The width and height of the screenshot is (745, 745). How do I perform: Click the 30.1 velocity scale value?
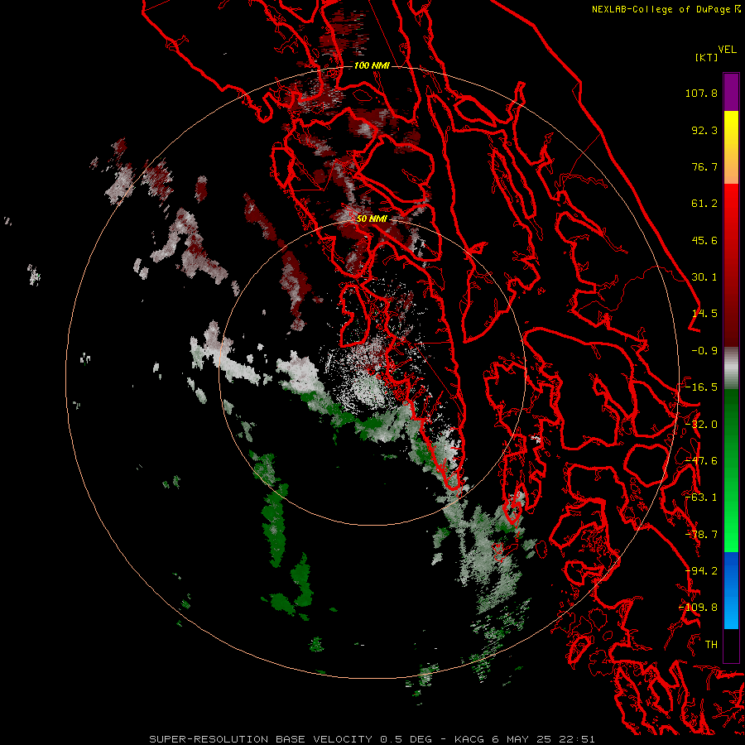pyautogui.click(x=704, y=277)
